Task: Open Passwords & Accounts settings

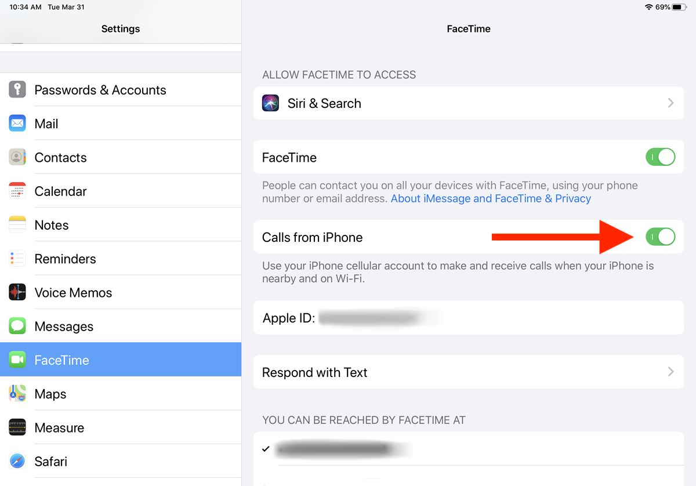Action: pos(100,89)
